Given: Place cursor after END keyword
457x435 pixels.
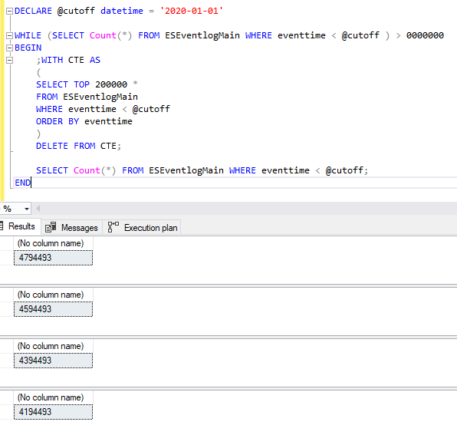Looking at the screenshot, I should [31, 183].
